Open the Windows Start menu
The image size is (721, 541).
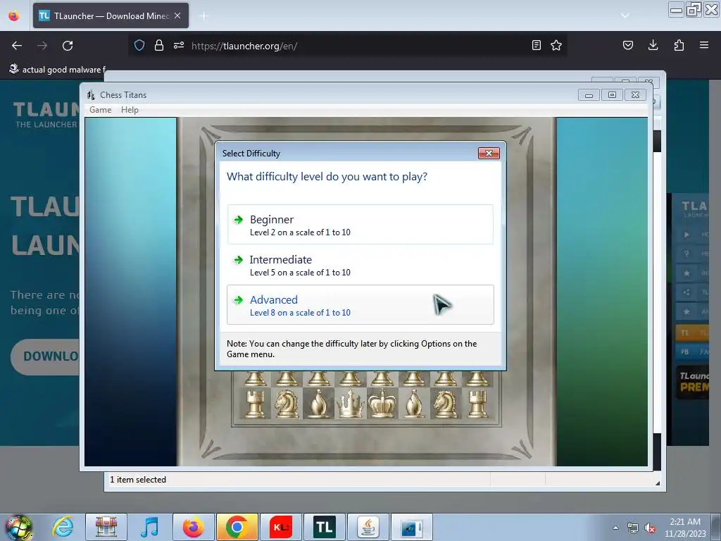click(19, 527)
